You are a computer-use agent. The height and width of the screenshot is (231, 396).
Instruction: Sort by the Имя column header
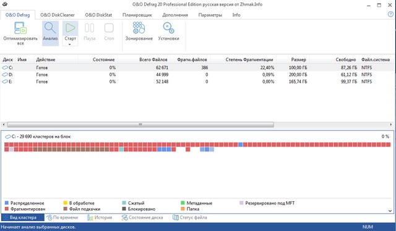tap(22, 60)
